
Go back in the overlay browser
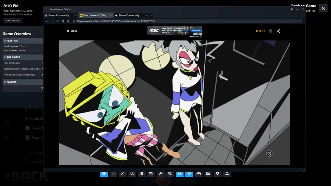coord(47,21)
